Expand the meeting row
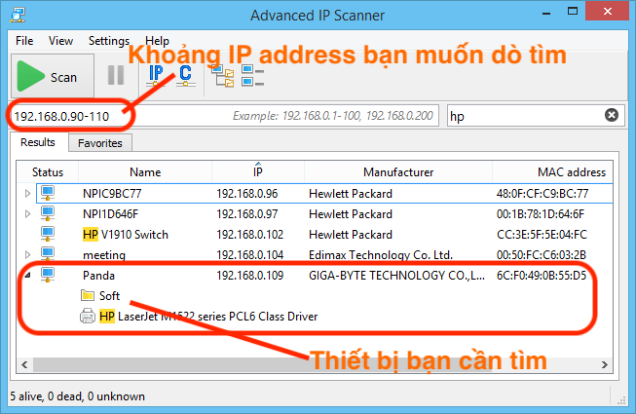Image resolution: width=636 pixels, height=414 pixels. (x=27, y=254)
